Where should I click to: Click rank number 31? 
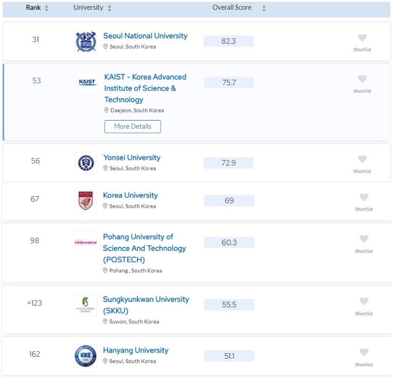35,40
